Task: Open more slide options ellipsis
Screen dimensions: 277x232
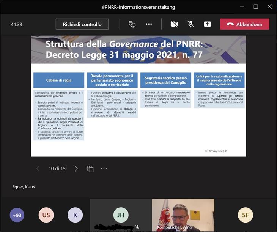Action: pyautogui.click(x=104, y=169)
